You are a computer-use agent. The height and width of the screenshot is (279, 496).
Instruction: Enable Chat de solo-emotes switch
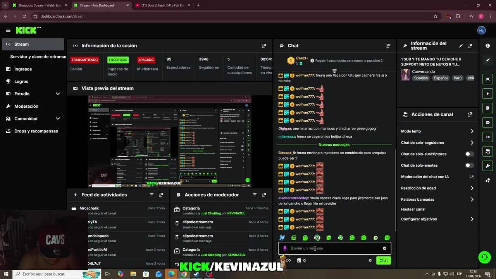pos(469,165)
